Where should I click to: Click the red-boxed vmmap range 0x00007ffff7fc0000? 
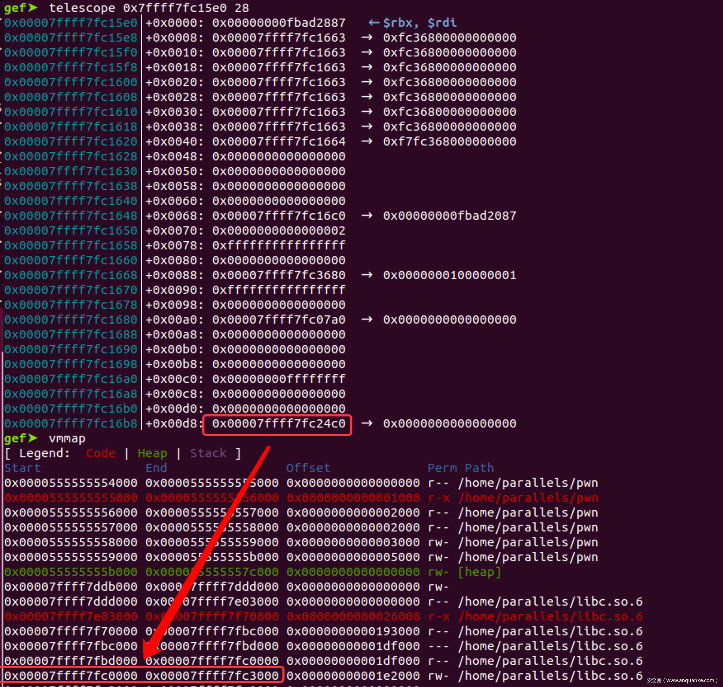pos(71,676)
